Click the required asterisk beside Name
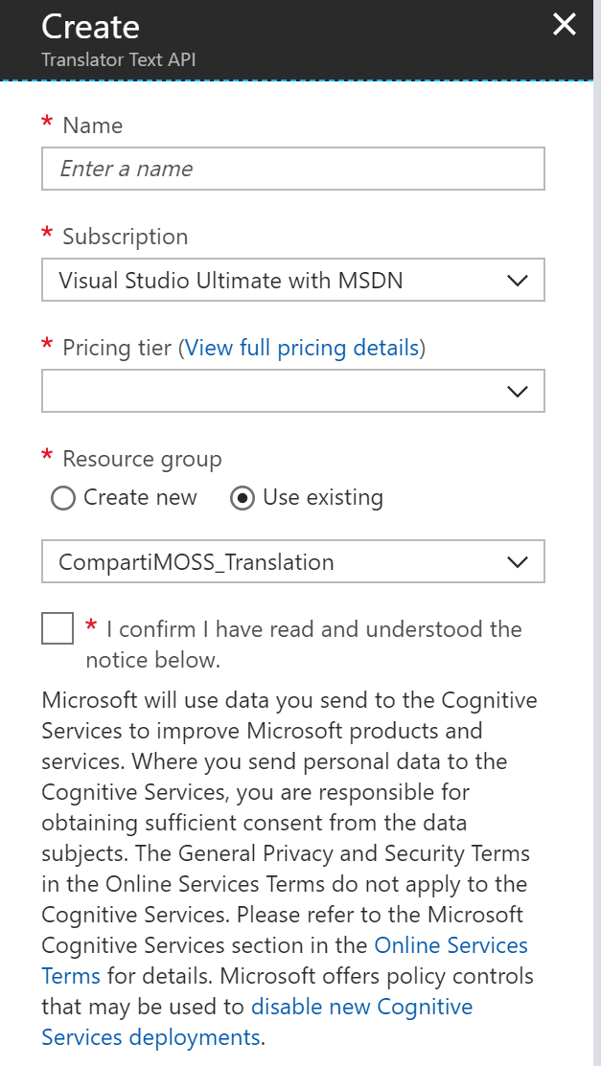The width and height of the screenshot is (601, 1066). coord(45,125)
